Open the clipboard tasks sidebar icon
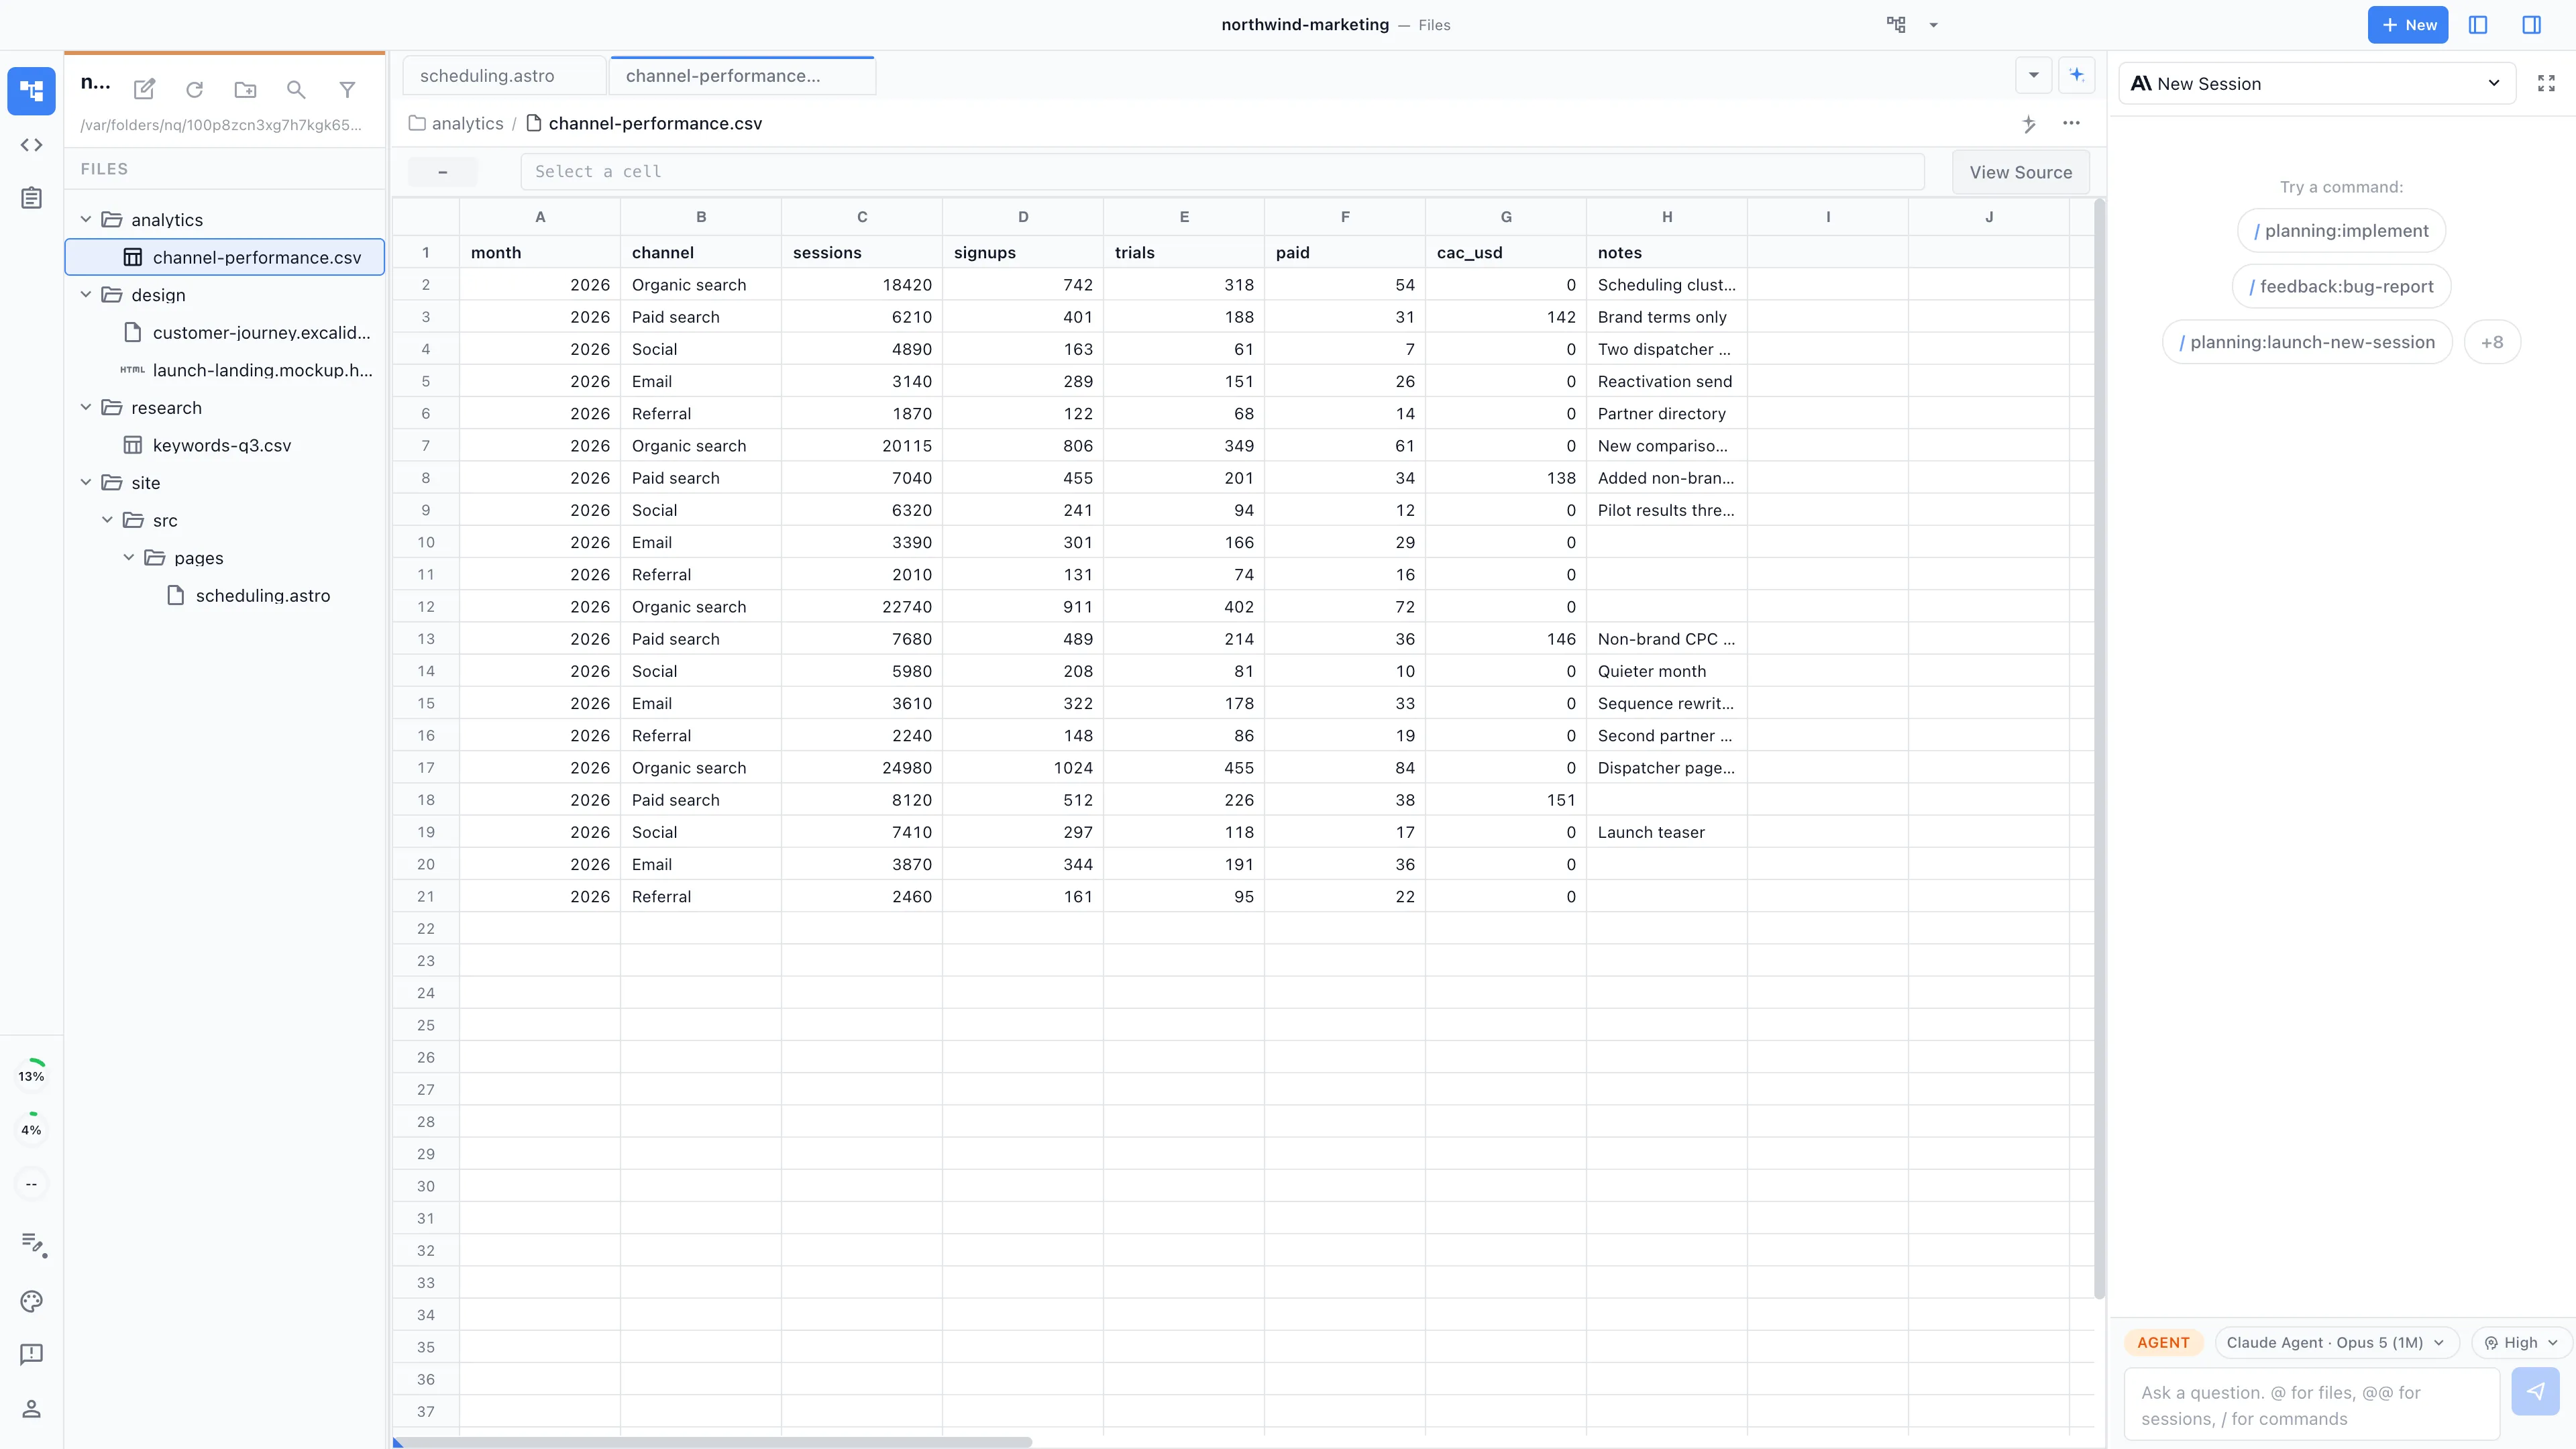 click(31, 198)
